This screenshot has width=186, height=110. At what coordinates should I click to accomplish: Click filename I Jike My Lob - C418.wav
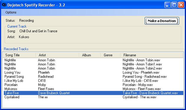tap(140, 81)
